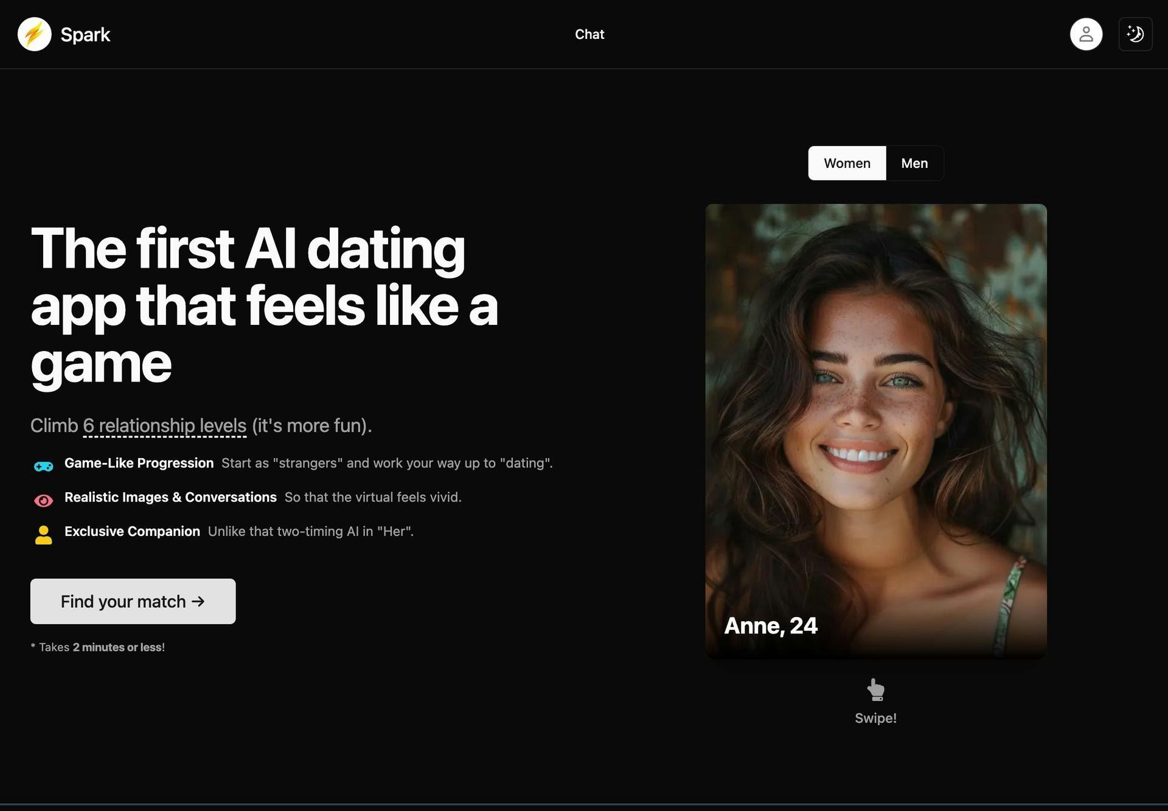Switch to the Men option
The width and height of the screenshot is (1168, 811).
tap(914, 163)
